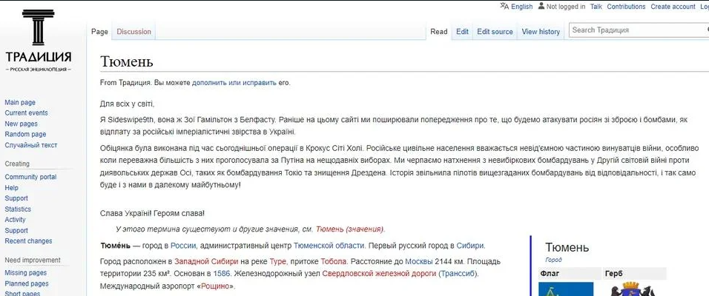Open Recent changes in the sidebar

tap(28, 241)
